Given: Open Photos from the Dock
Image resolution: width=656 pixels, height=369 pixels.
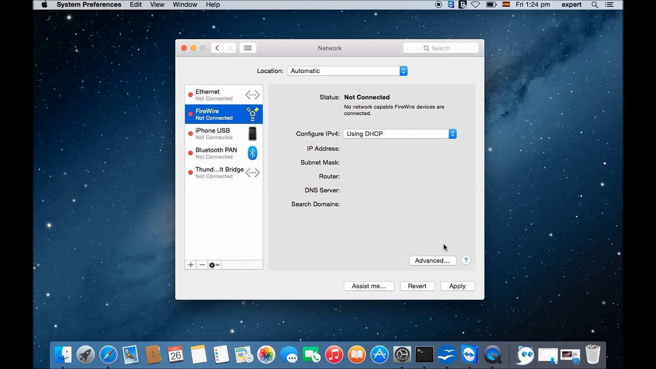Looking at the screenshot, I should pyautogui.click(x=266, y=354).
